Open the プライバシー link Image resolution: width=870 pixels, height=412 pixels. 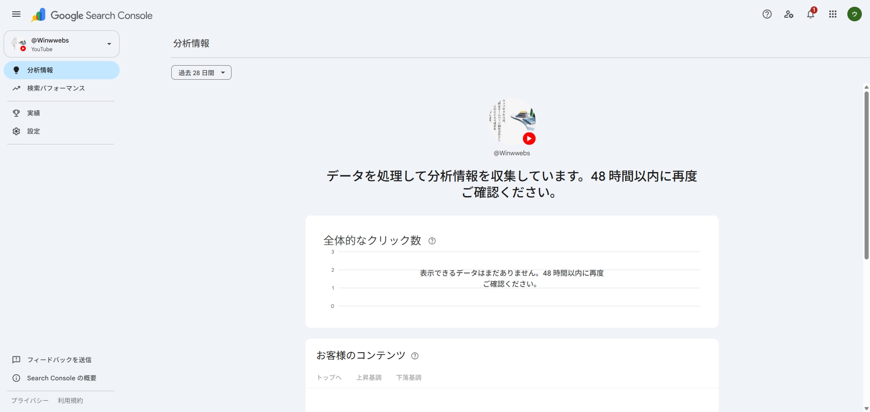[30, 401]
